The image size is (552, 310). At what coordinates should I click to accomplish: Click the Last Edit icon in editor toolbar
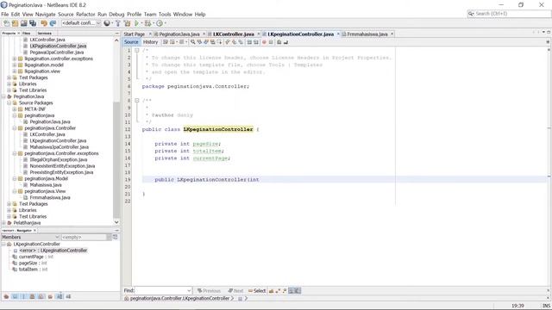(x=165, y=42)
